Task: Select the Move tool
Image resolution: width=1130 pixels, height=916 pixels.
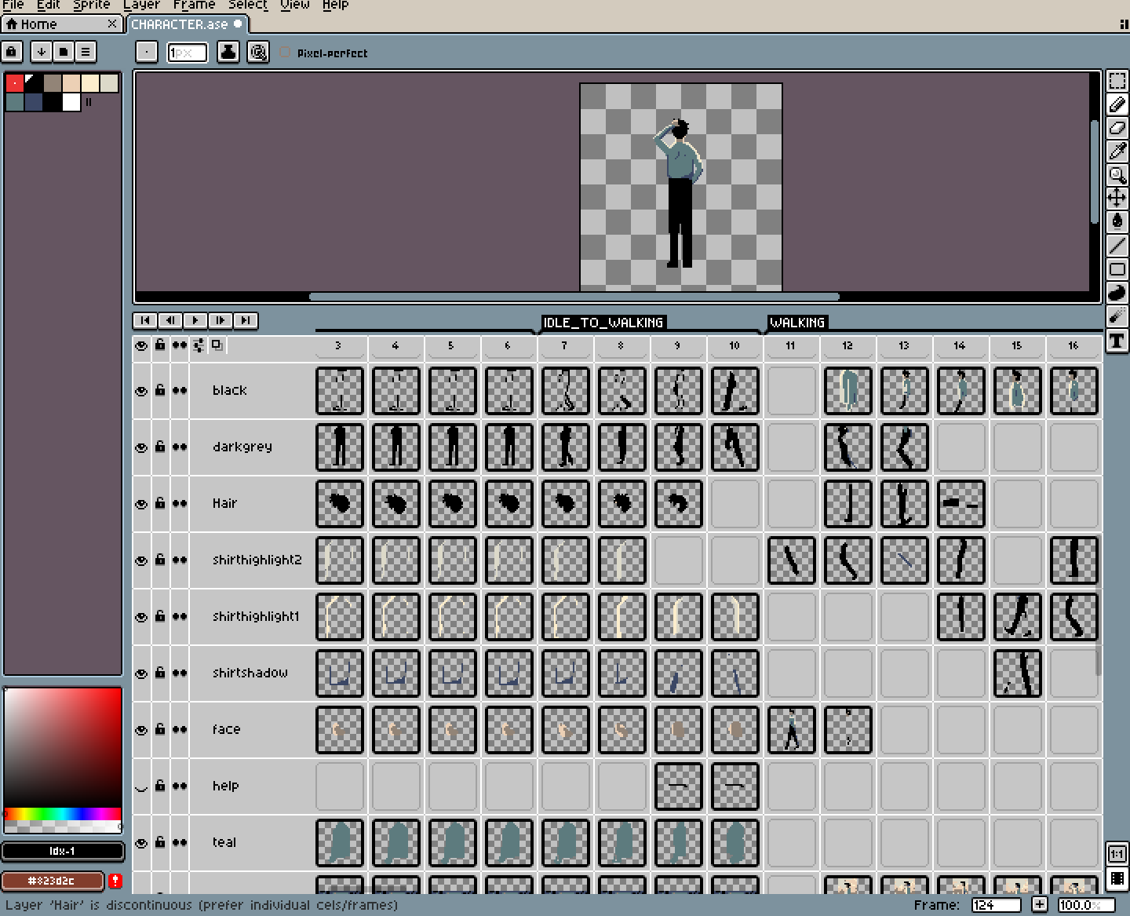Action: (x=1117, y=197)
